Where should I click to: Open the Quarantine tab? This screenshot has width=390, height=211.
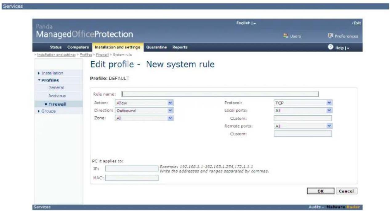(x=156, y=47)
